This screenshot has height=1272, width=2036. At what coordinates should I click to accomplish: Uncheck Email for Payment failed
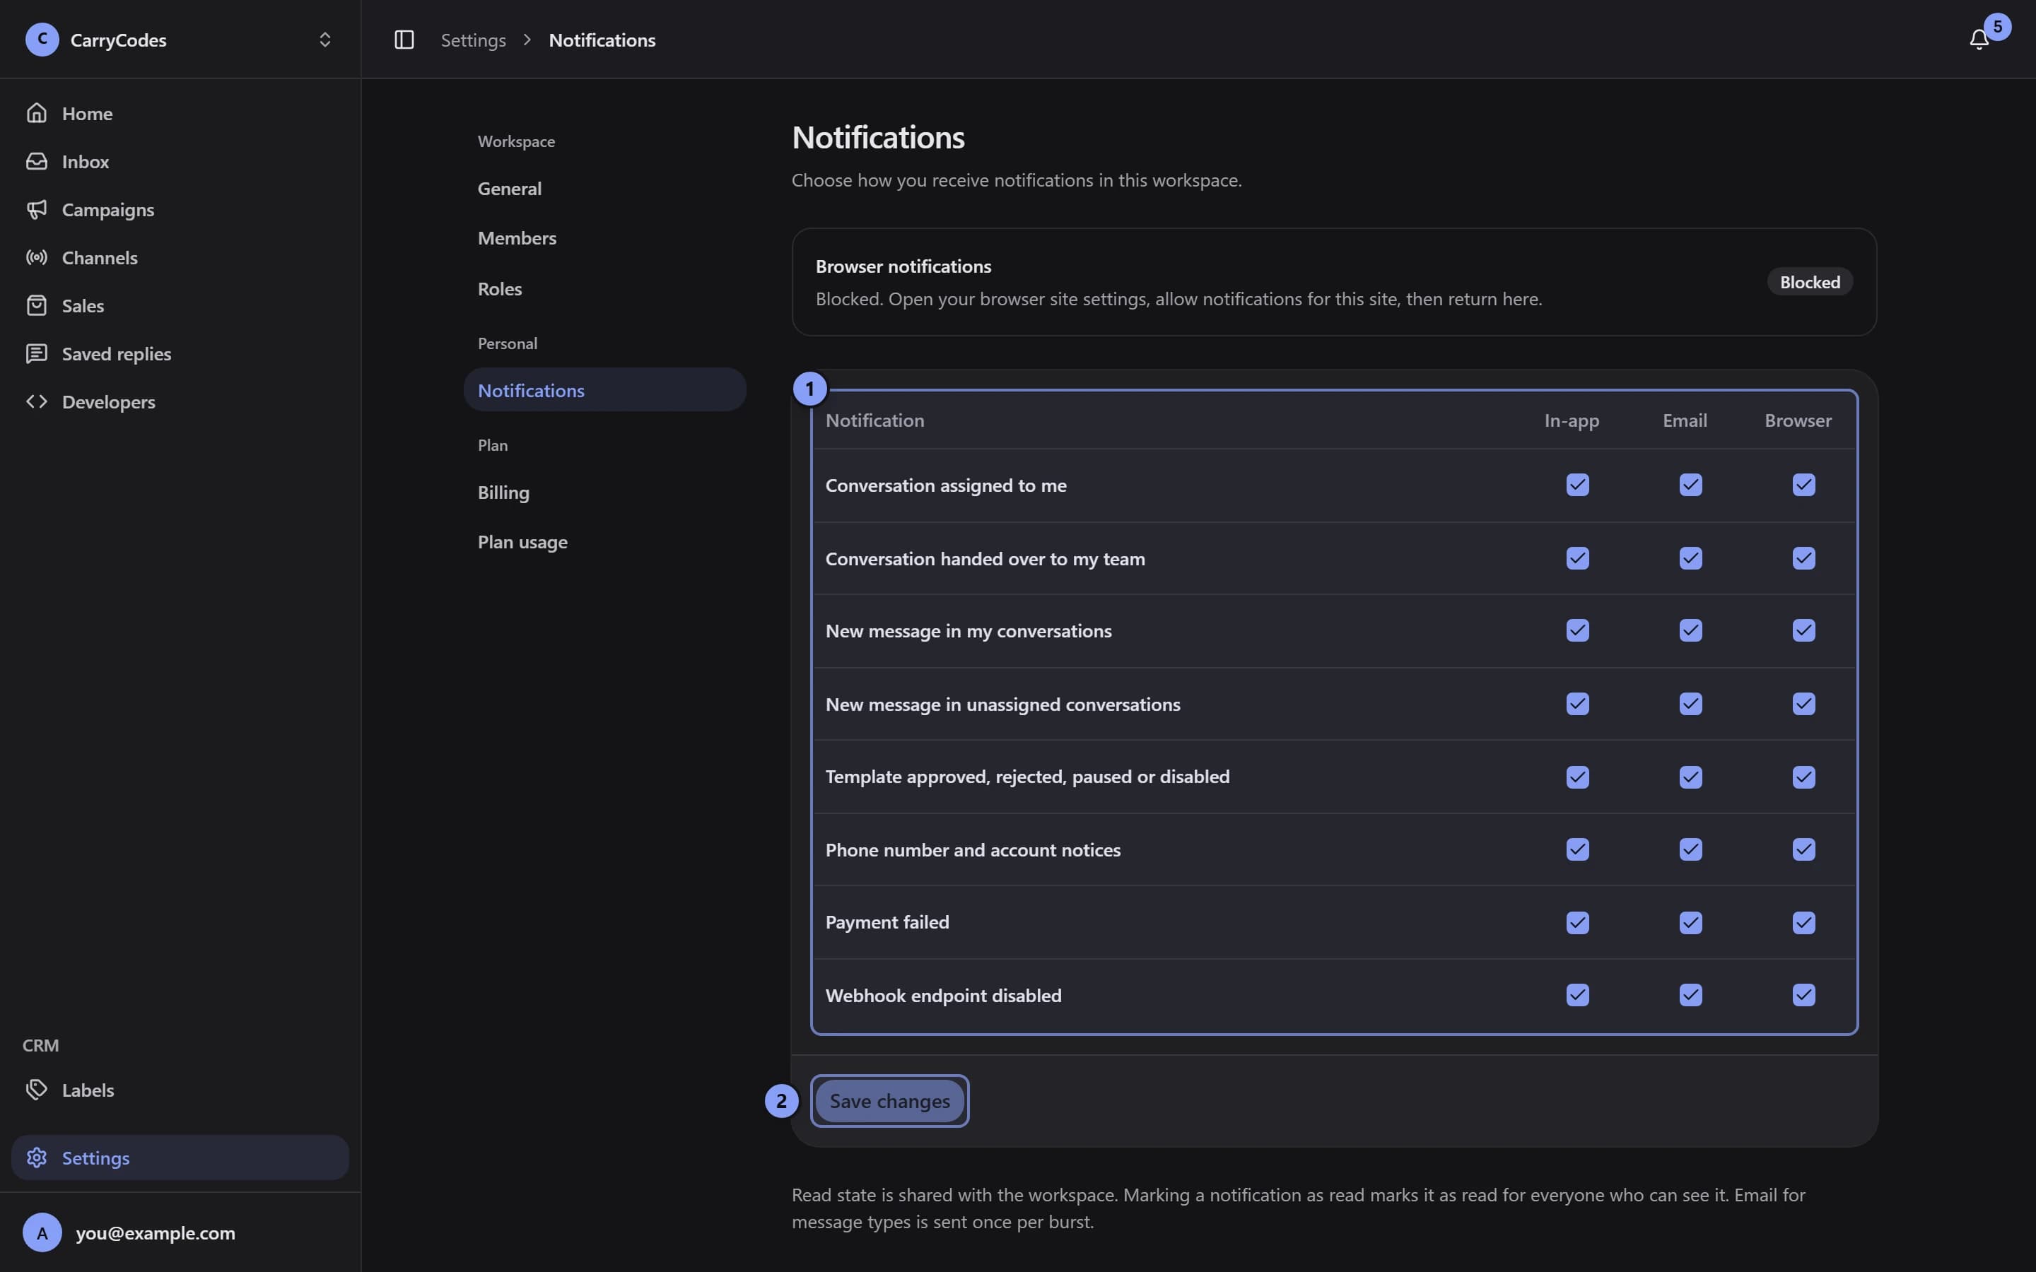tap(1690, 922)
